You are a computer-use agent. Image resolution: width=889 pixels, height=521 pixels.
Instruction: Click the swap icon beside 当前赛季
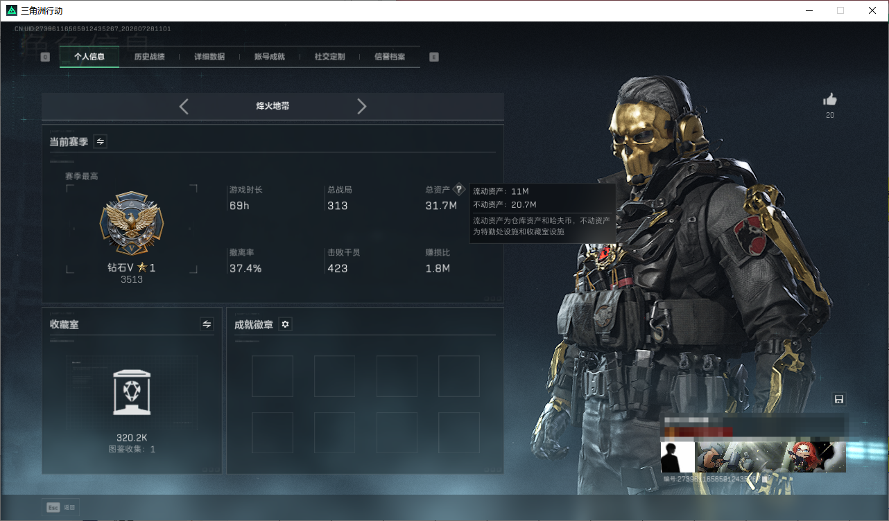pos(101,141)
